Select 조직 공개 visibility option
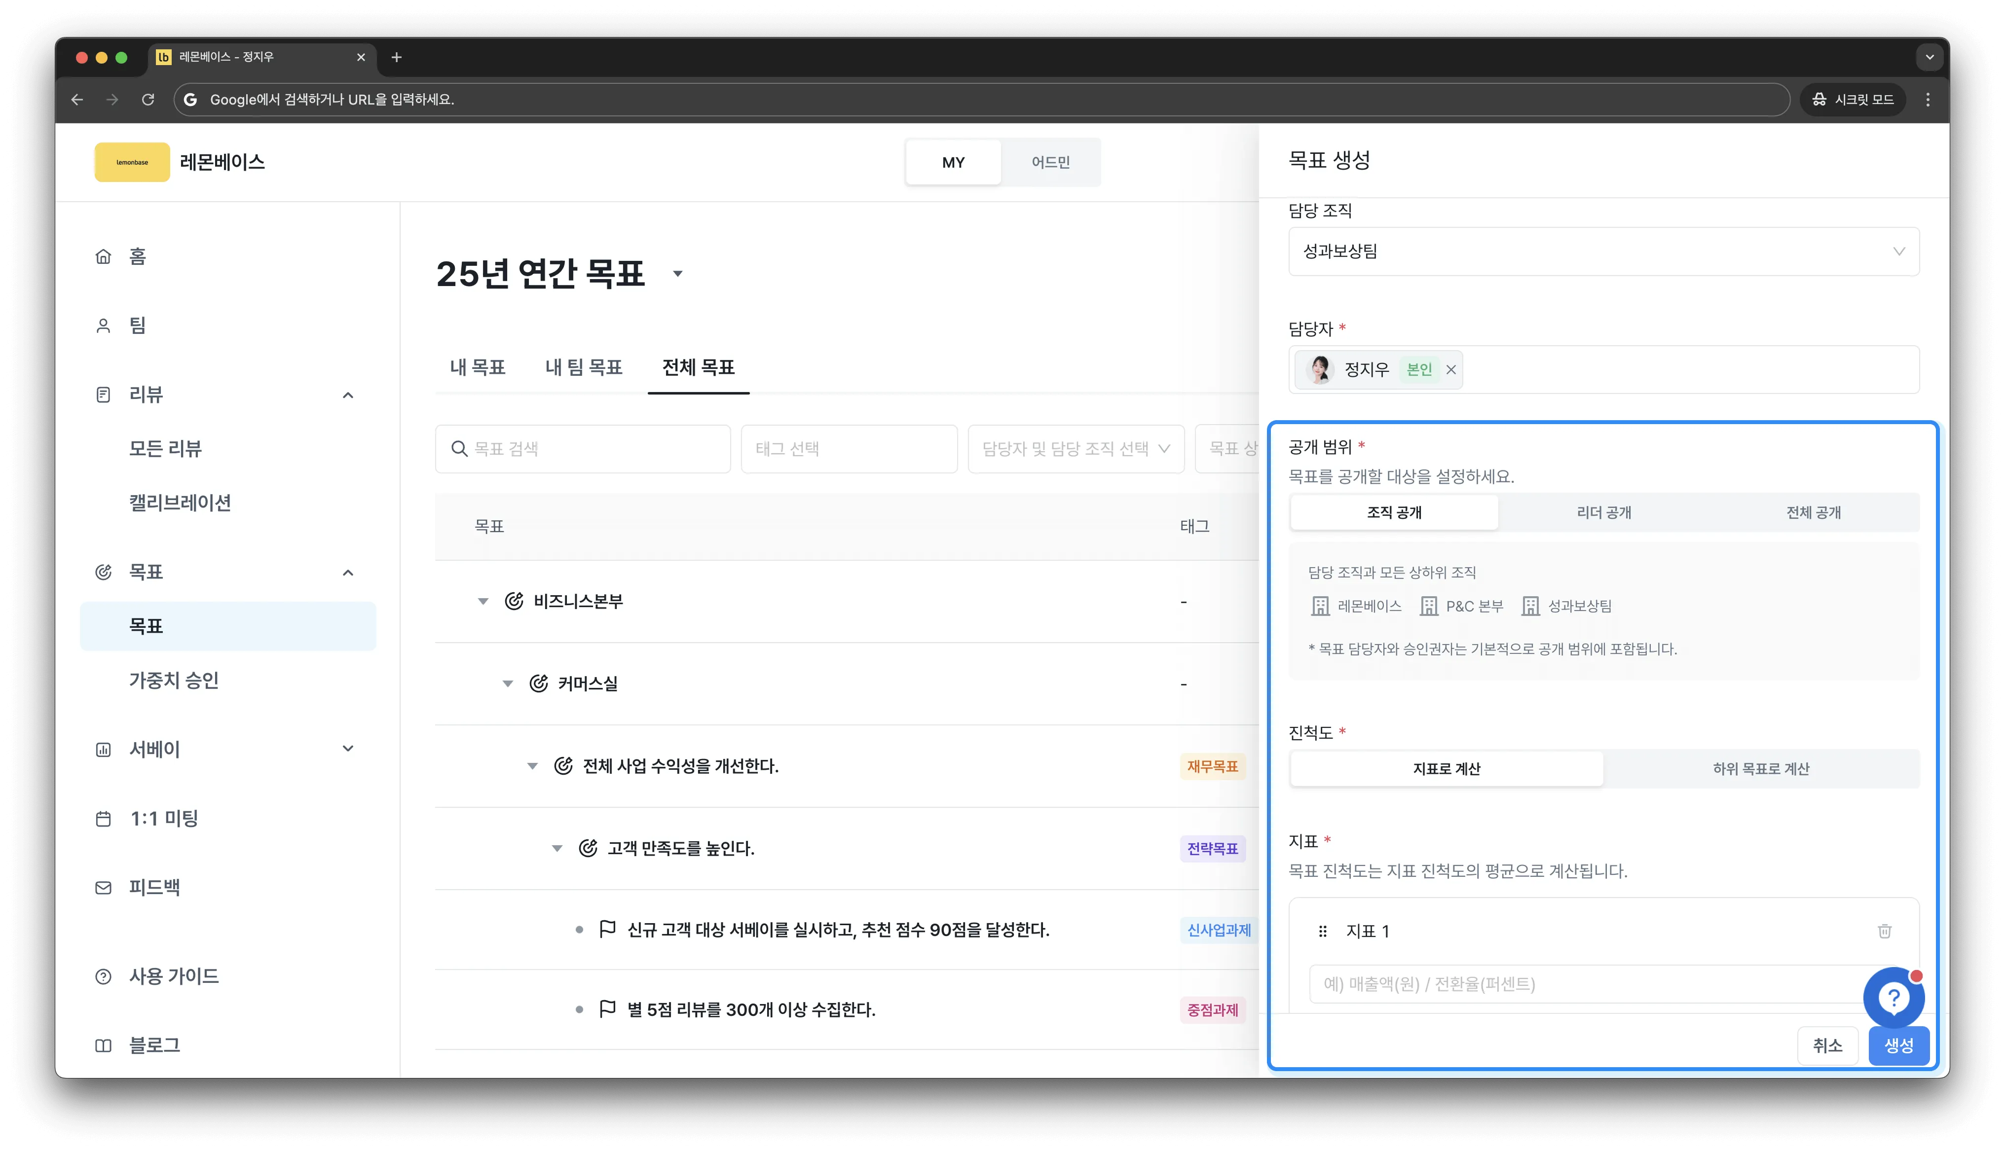The width and height of the screenshot is (2005, 1151). tap(1394, 512)
